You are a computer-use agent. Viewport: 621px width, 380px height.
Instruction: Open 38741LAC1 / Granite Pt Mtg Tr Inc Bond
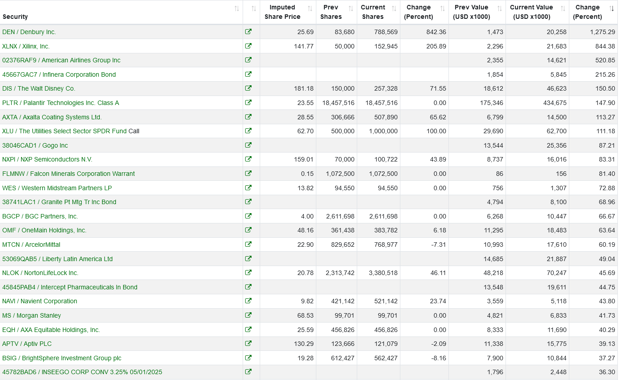59,202
